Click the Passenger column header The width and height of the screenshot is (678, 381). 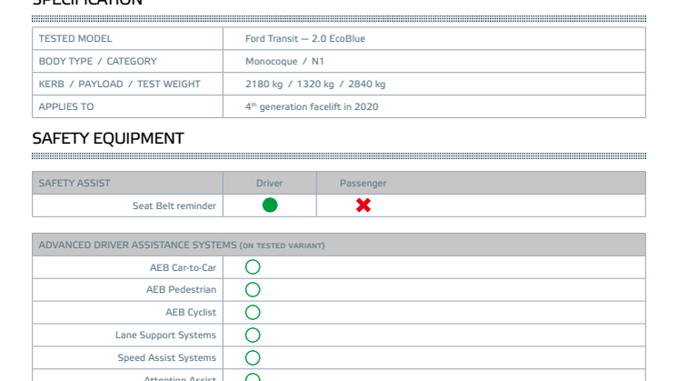tap(364, 184)
